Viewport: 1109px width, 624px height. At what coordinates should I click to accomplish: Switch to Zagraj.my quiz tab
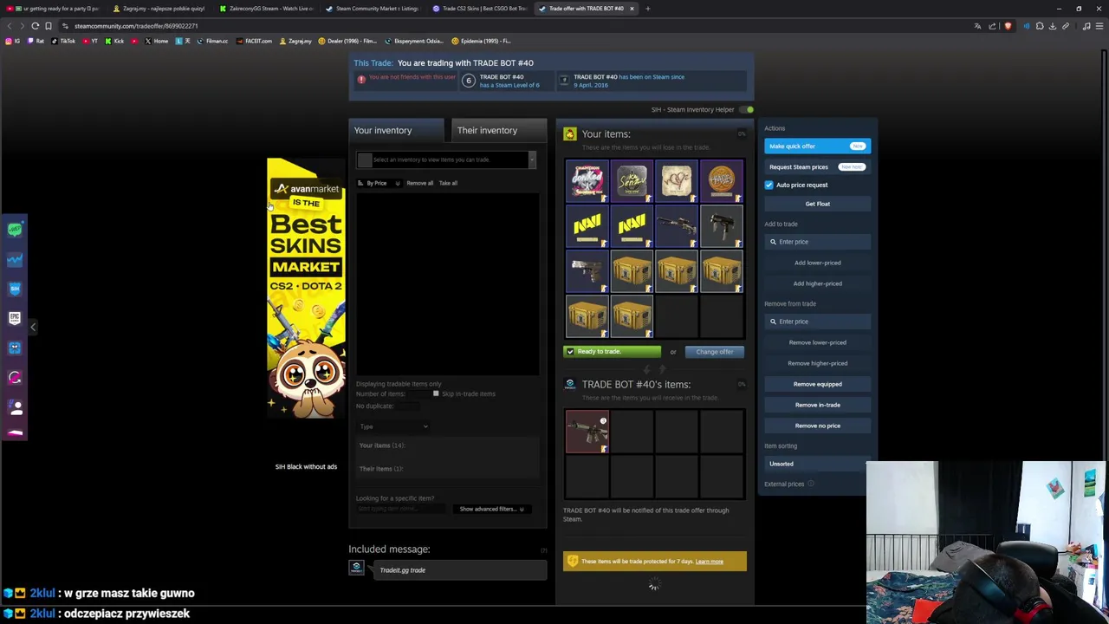click(x=161, y=9)
